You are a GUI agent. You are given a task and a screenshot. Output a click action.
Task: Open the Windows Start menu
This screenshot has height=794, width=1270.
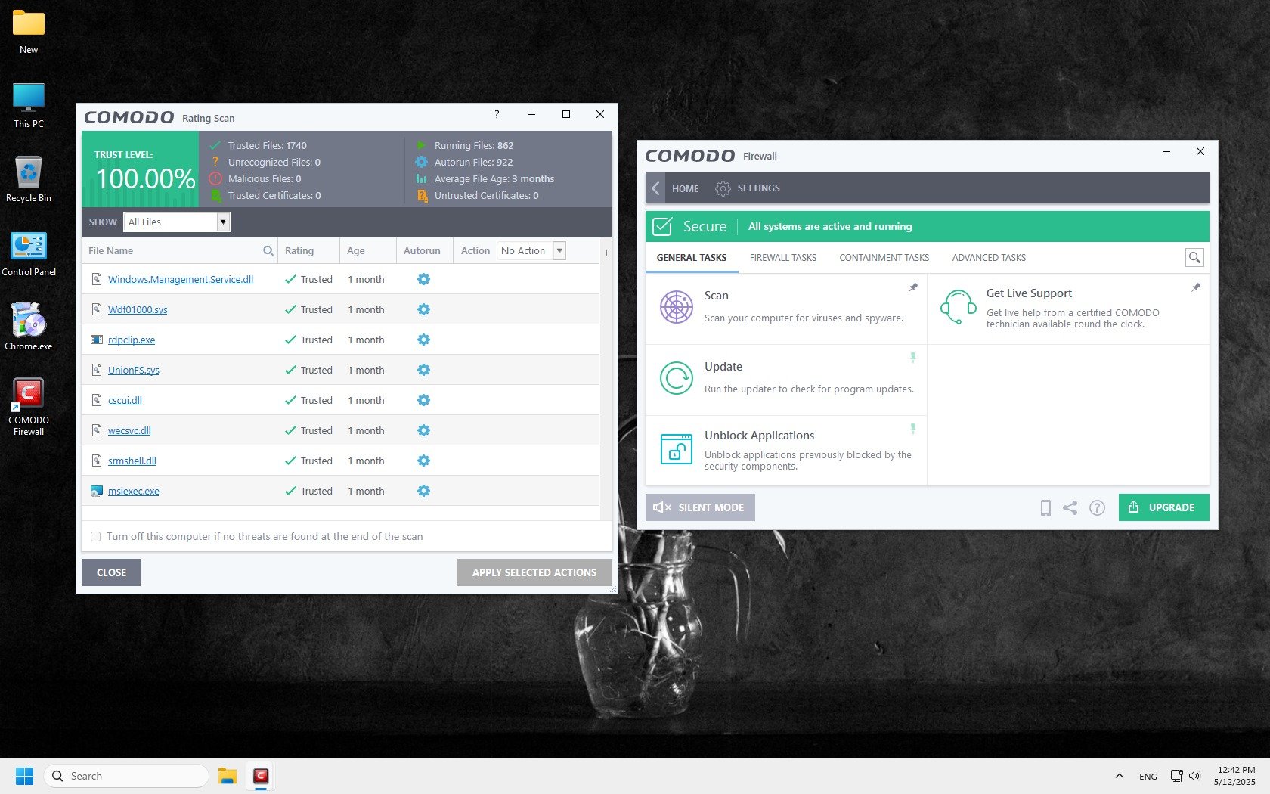click(x=24, y=776)
